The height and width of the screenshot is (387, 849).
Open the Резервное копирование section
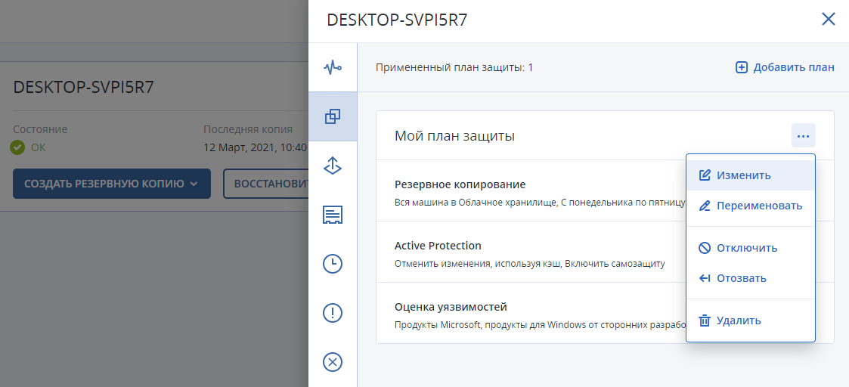coord(531,190)
